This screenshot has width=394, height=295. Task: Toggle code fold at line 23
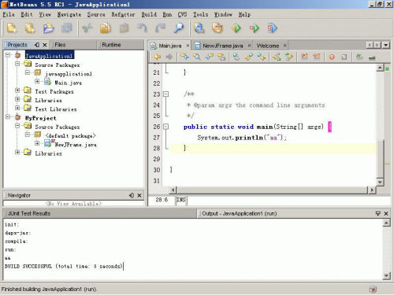(x=165, y=94)
